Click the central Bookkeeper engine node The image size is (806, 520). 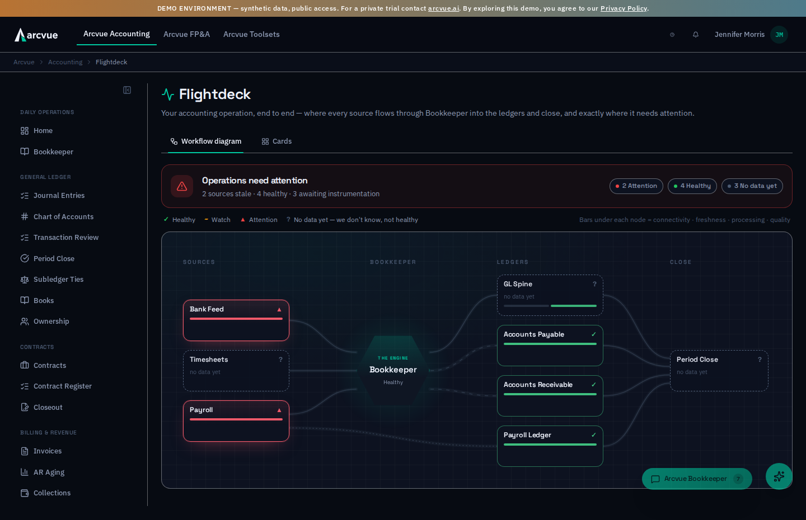[x=393, y=370]
